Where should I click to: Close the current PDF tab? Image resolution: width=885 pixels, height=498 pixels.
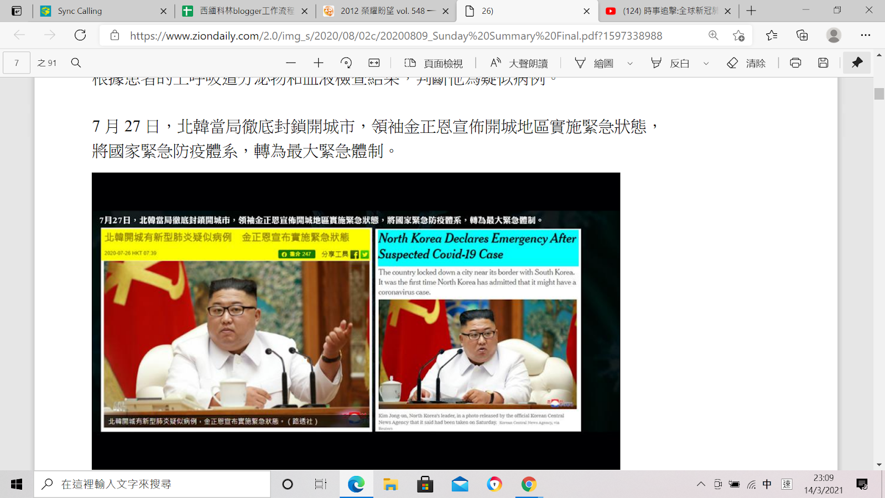tap(587, 11)
